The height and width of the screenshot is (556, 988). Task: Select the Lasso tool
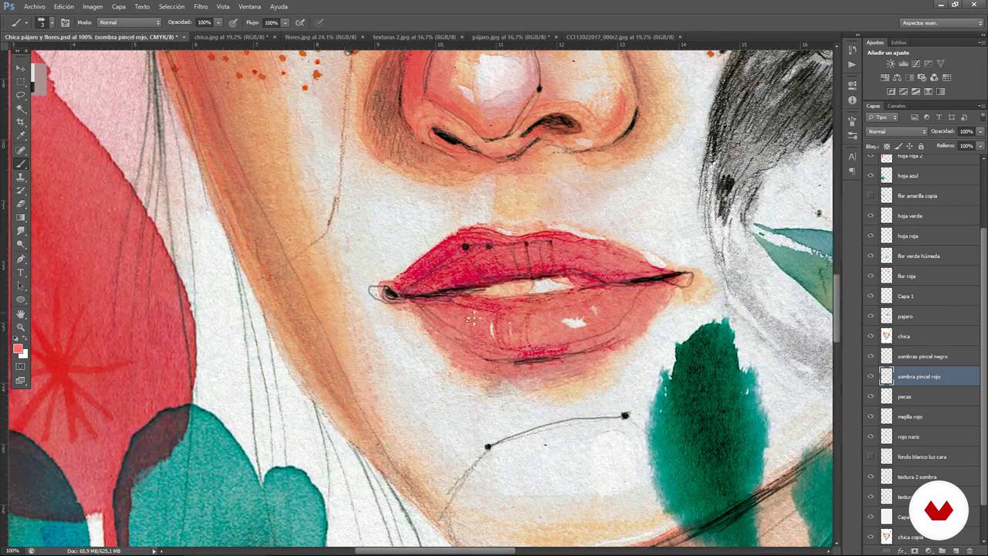[21, 96]
